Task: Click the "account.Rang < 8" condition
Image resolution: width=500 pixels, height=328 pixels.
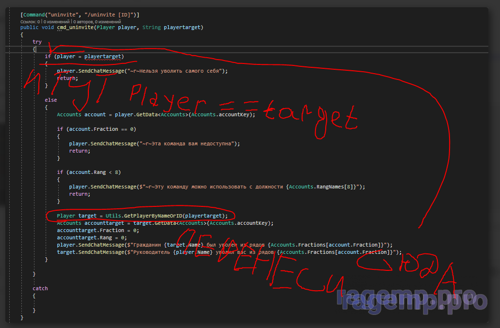Action: tap(94, 172)
